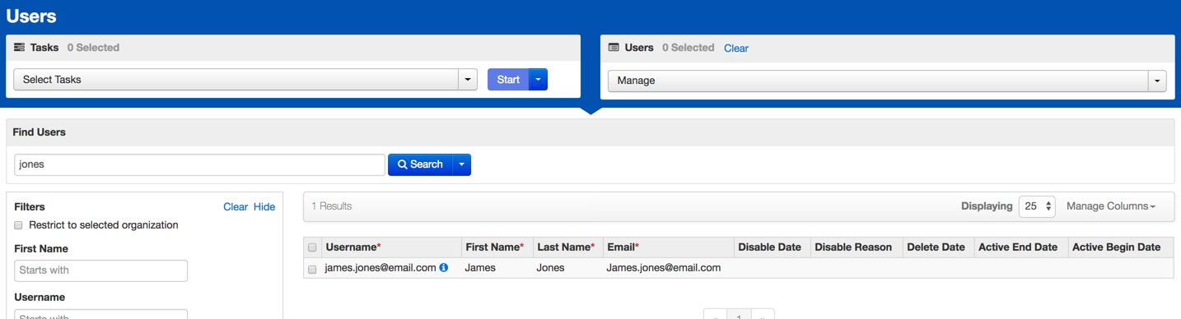This screenshot has height=319, width=1181.
Task: Toggle the select-all header checkbox
Action: tap(312, 247)
